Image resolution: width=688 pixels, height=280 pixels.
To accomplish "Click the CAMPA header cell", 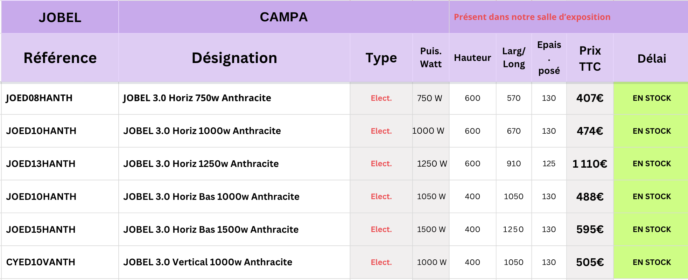I will pos(283,17).
